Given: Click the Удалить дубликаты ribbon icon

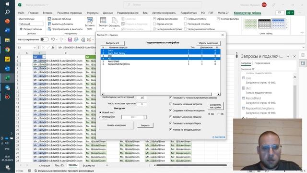Looking at the screenshot, I should (49, 24).
